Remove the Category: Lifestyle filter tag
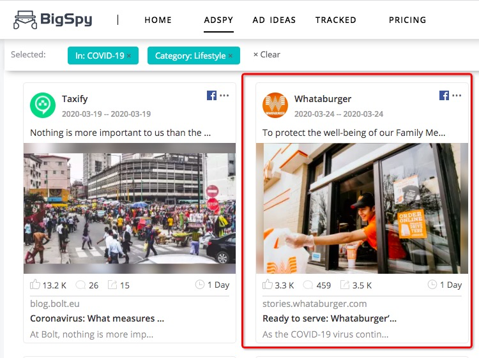 [231, 56]
